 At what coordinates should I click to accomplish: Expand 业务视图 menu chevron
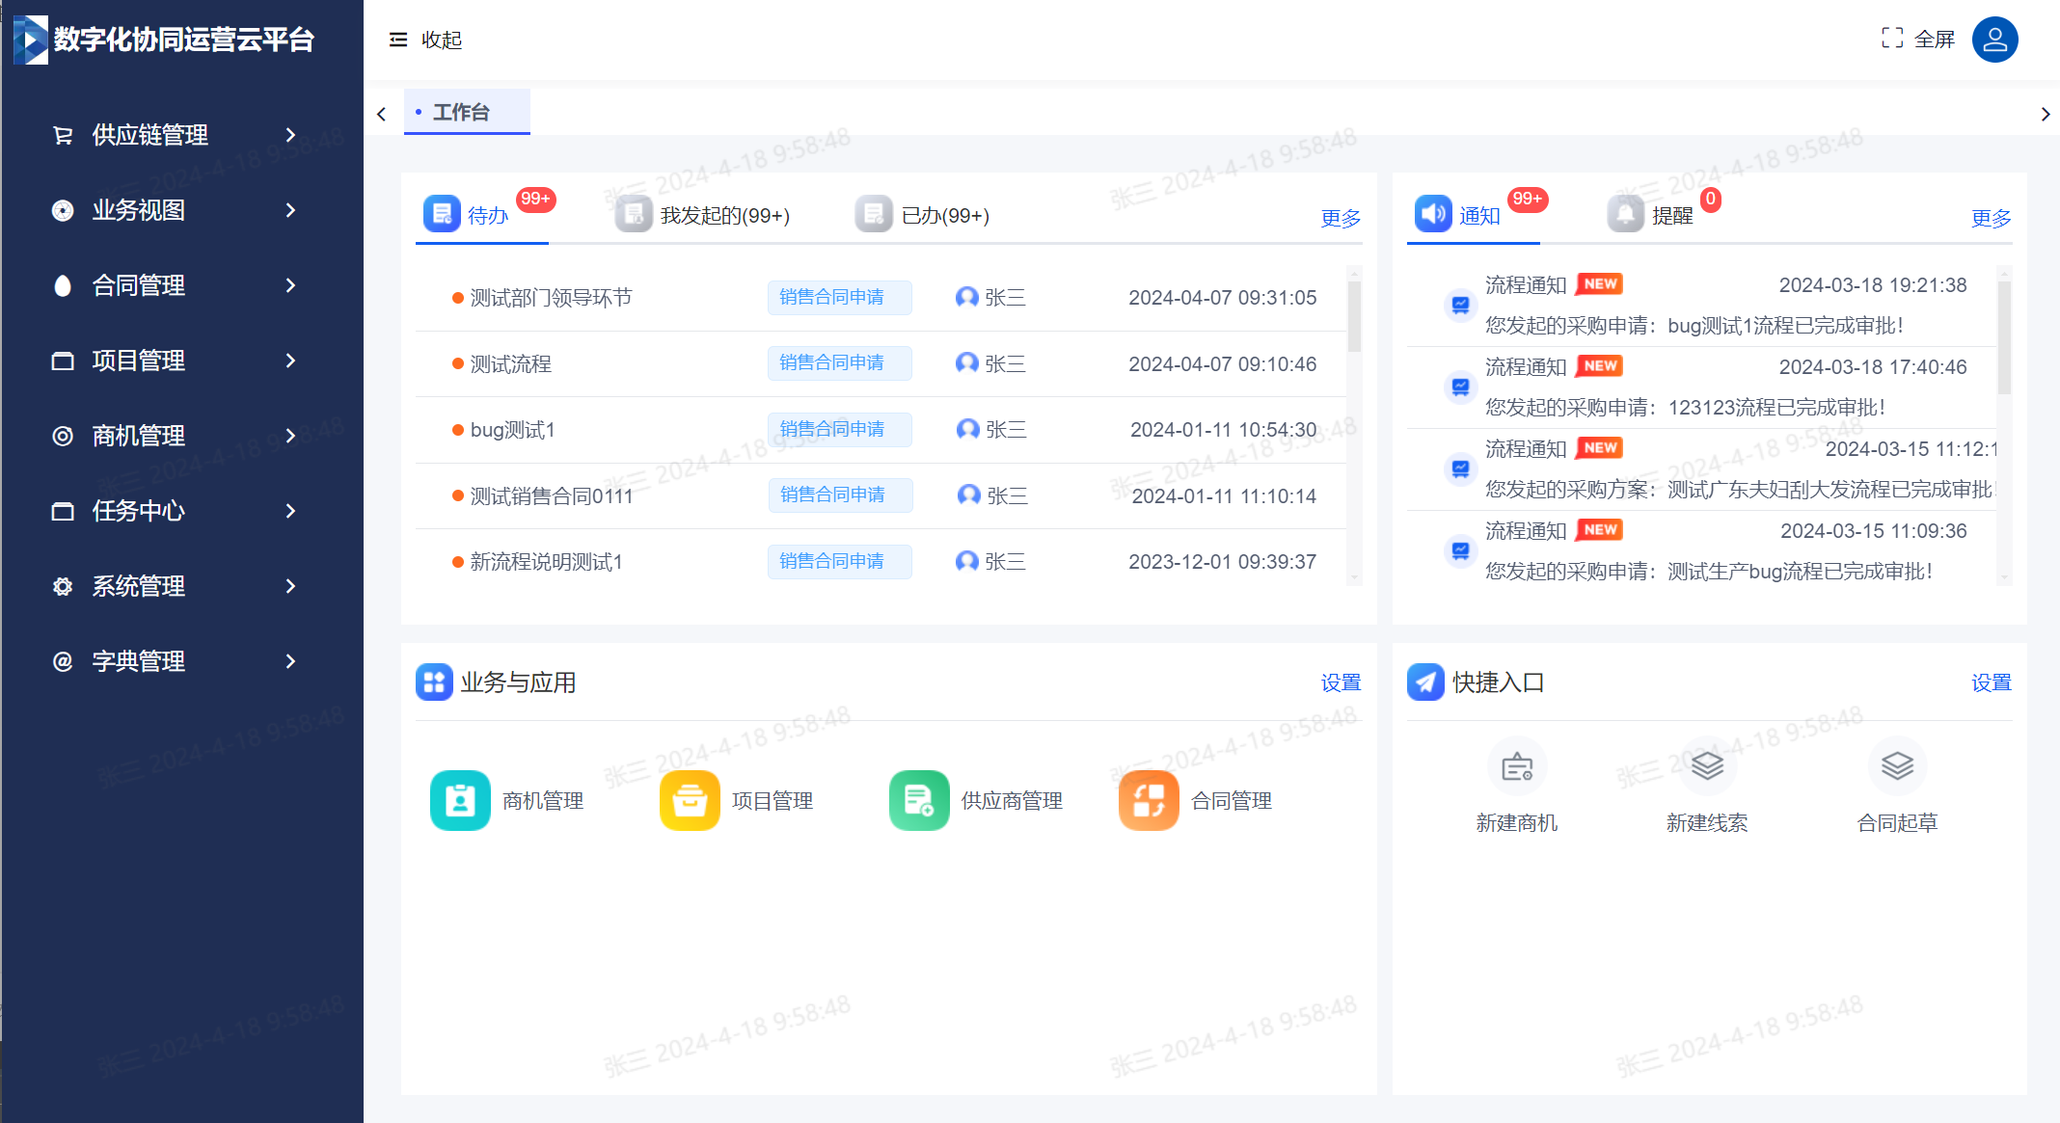290,210
